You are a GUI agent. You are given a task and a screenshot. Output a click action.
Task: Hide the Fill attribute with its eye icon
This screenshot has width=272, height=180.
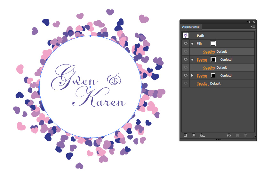pyautogui.click(x=185, y=43)
